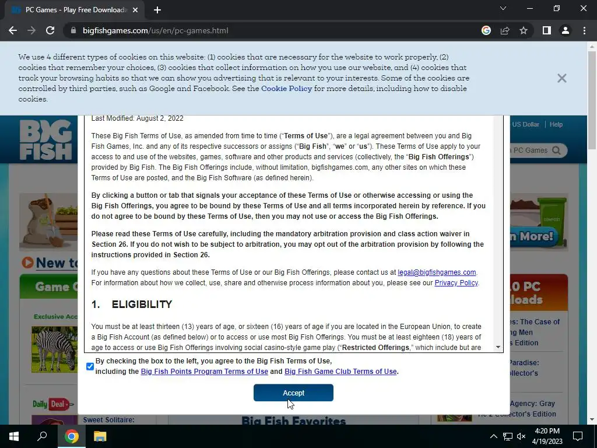The height and width of the screenshot is (448, 597).
Task: Click the browser Forward arrow
Action: (x=31, y=30)
